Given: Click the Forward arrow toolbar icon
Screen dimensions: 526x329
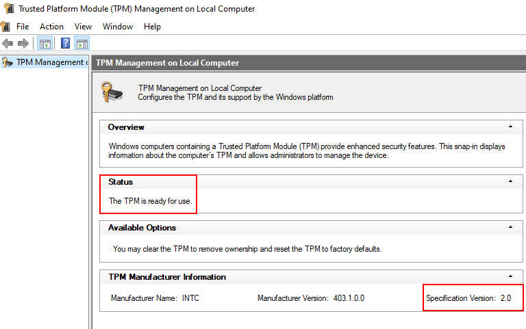Looking at the screenshot, I should coord(23,43).
